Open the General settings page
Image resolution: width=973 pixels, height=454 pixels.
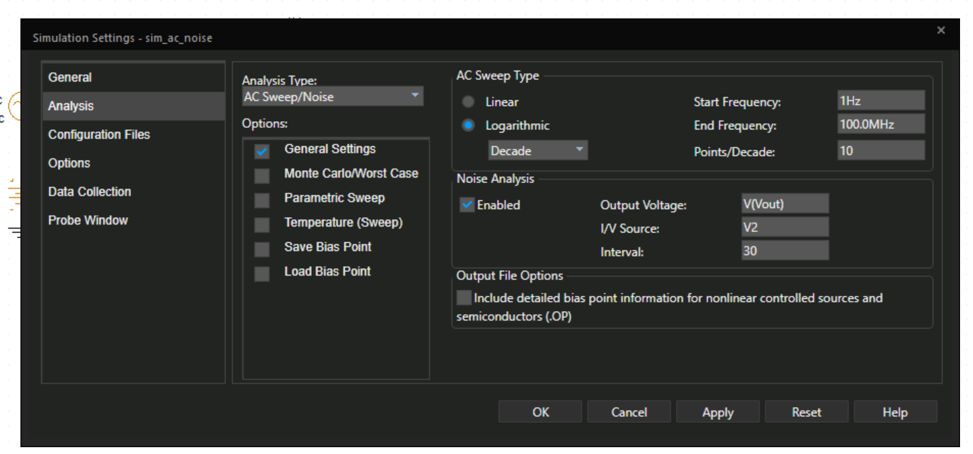coord(70,78)
